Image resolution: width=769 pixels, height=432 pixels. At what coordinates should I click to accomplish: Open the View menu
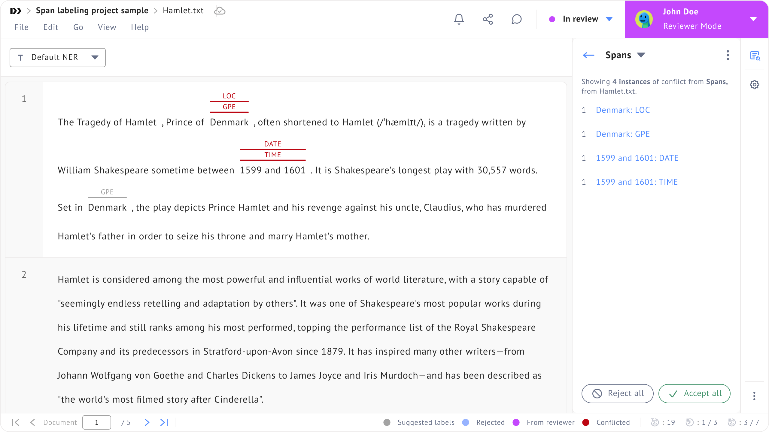107,27
